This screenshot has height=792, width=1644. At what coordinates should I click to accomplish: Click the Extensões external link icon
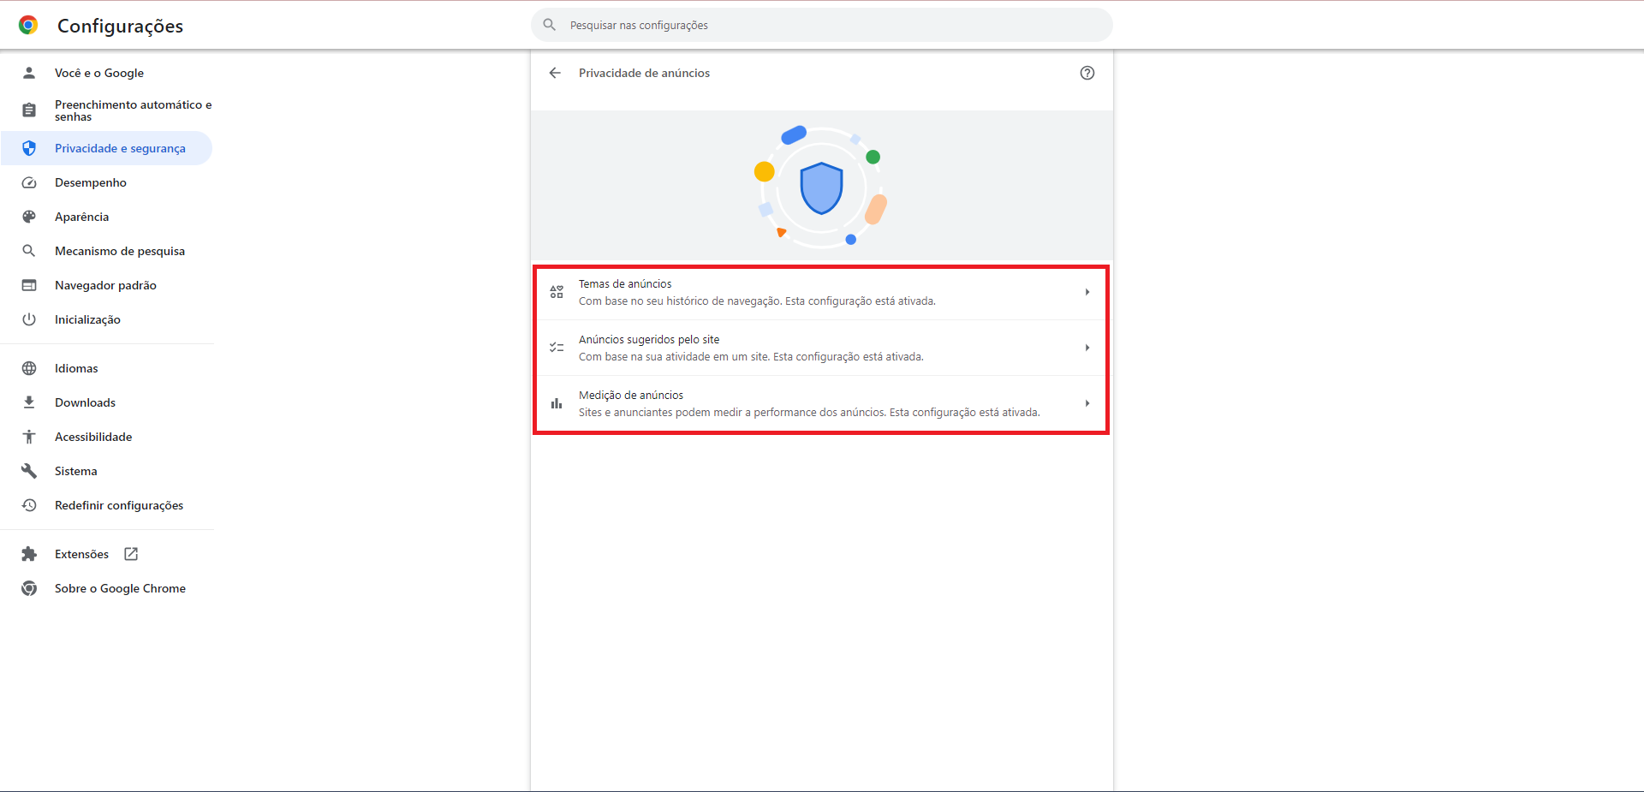click(131, 554)
